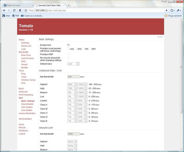Click the Reboot link
The height and width of the screenshot is (152, 184).
tap(23, 128)
